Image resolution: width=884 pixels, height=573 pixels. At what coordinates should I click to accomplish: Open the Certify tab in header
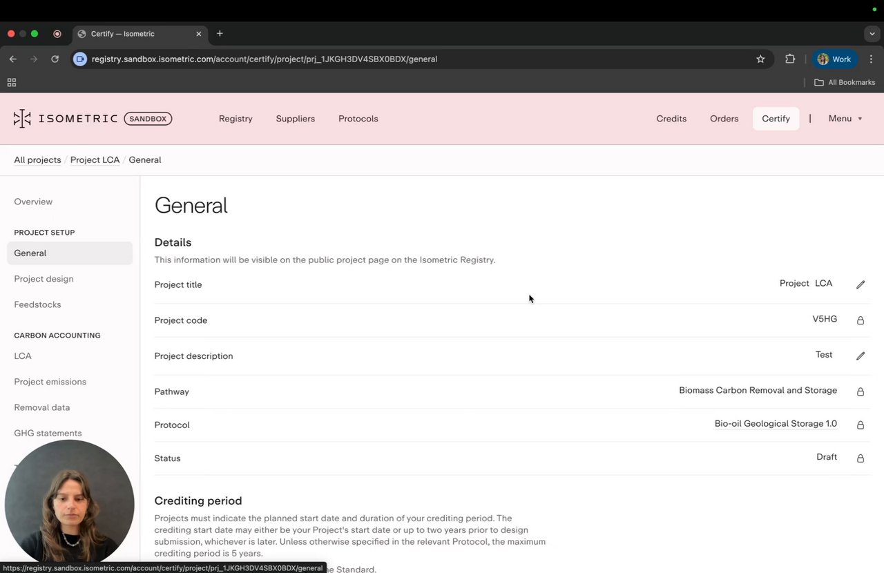[x=776, y=119]
